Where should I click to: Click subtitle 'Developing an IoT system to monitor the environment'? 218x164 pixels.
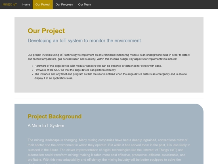84,40
